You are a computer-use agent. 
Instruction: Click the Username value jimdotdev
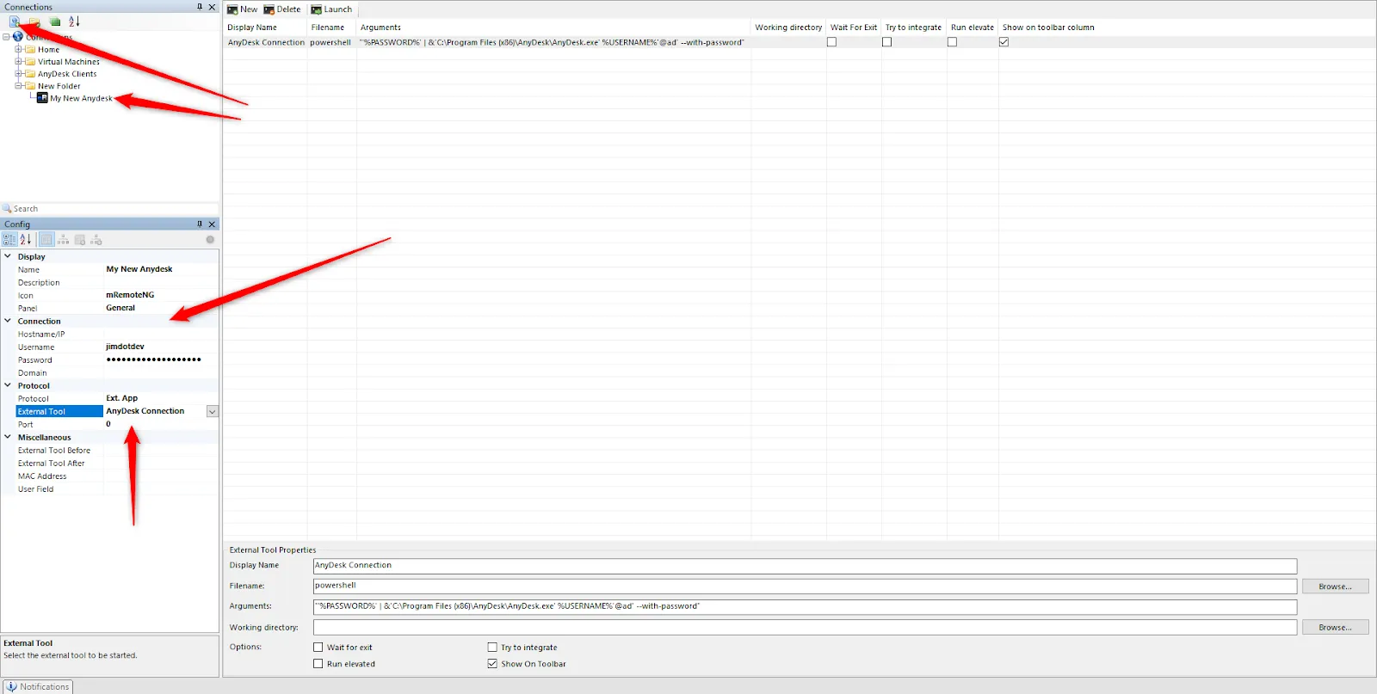pyautogui.click(x=125, y=347)
